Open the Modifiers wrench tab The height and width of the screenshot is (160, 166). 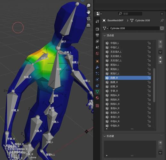[x=97, y=67]
